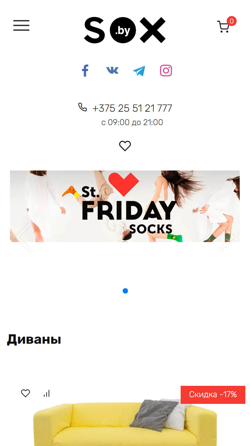Open the Instagram profile icon
Viewport: 250px width, 446px height.
(x=166, y=71)
